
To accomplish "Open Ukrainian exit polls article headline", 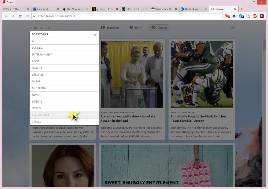I will pyautogui.click(x=128, y=118).
